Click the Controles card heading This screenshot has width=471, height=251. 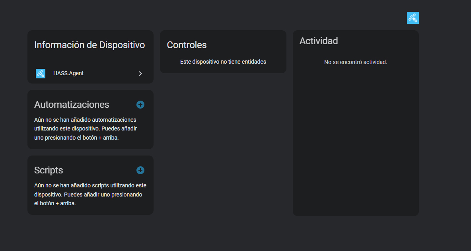(187, 45)
